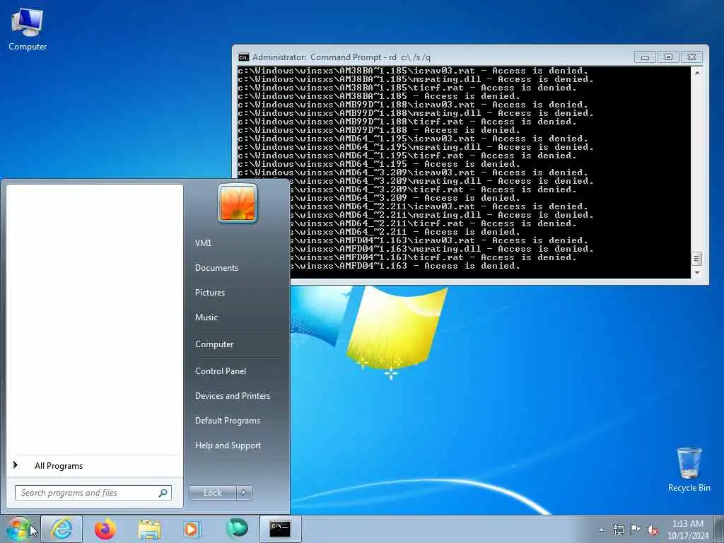
Task: Expand the shutdown options arrow
Action: pos(244,493)
